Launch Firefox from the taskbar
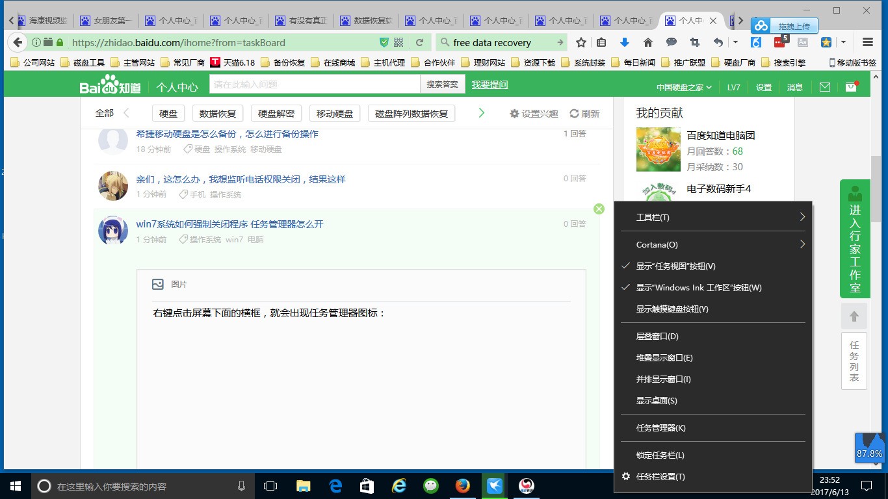This screenshot has height=499, width=888. (x=463, y=485)
